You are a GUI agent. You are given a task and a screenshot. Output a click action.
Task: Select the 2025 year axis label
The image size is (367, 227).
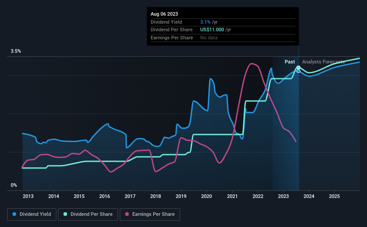334,196
